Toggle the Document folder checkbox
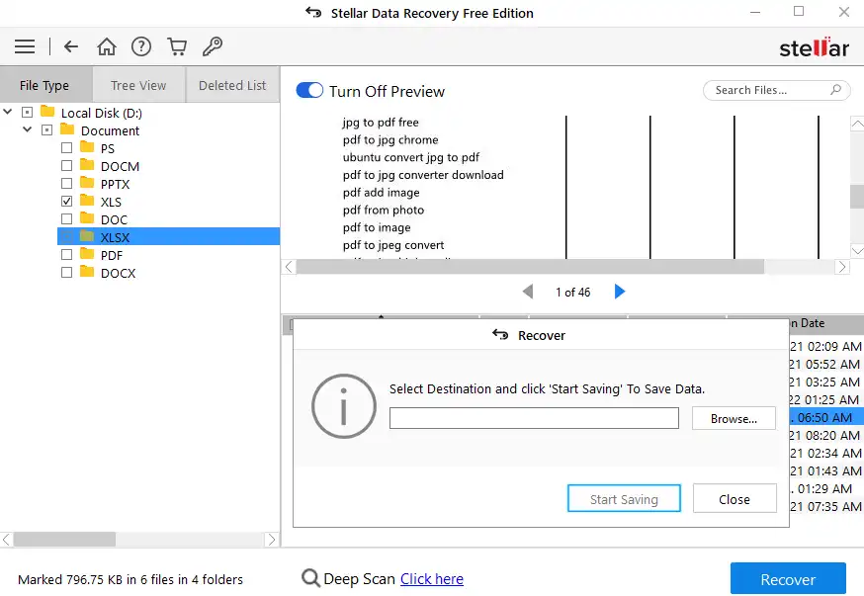Viewport: 864px width, 596px height. [x=46, y=130]
